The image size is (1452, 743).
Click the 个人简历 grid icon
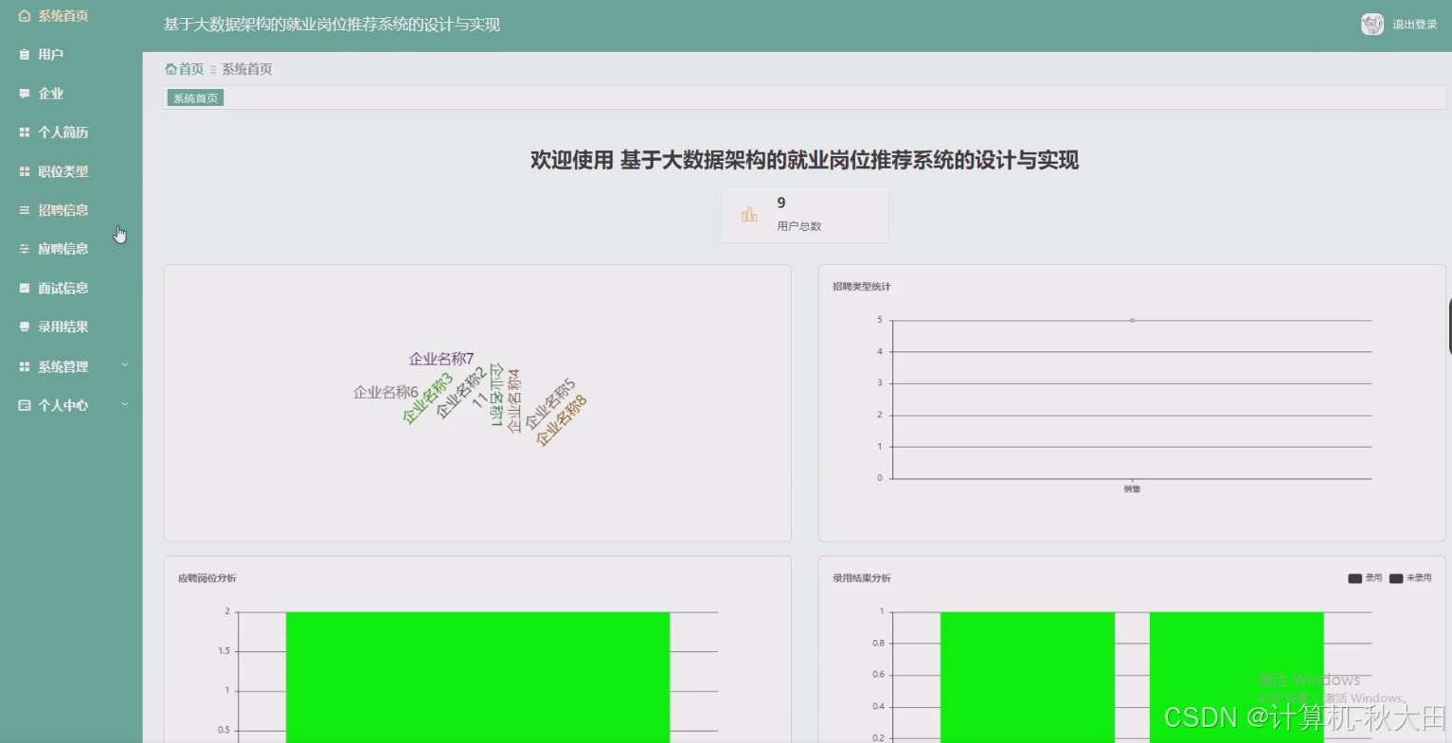pos(25,133)
